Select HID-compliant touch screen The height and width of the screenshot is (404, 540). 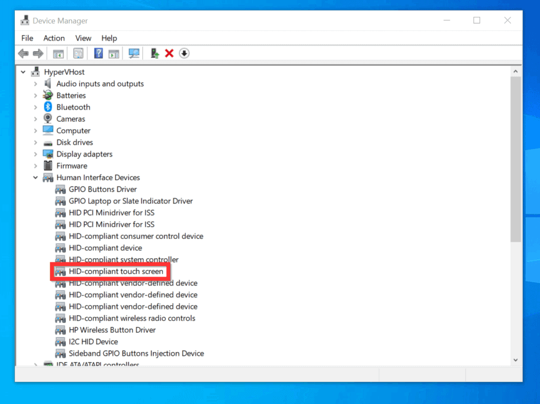click(x=116, y=271)
